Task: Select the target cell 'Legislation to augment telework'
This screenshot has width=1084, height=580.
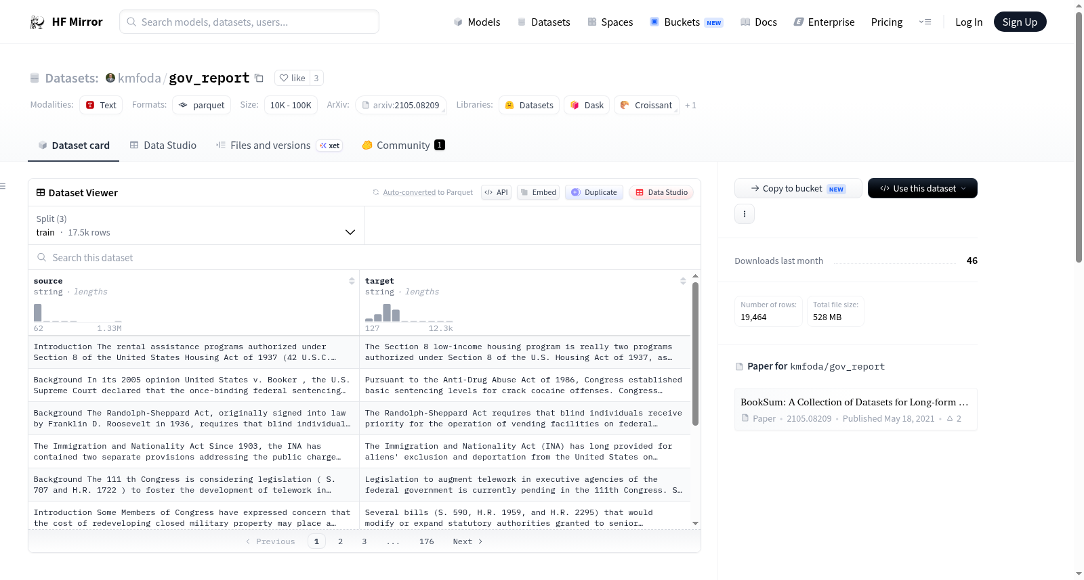Action: [x=524, y=485]
